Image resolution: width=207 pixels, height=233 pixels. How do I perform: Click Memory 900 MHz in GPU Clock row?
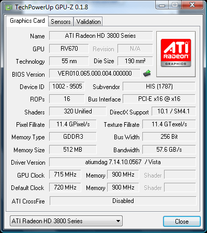[x=123, y=174]
